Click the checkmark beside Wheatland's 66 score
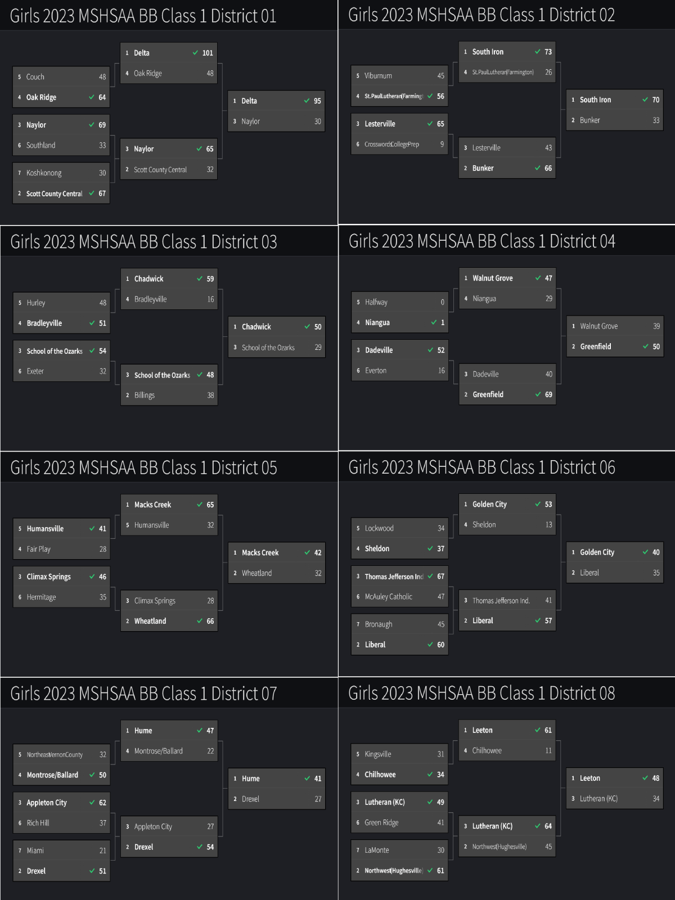675x900 pixels. coord(200,621)
